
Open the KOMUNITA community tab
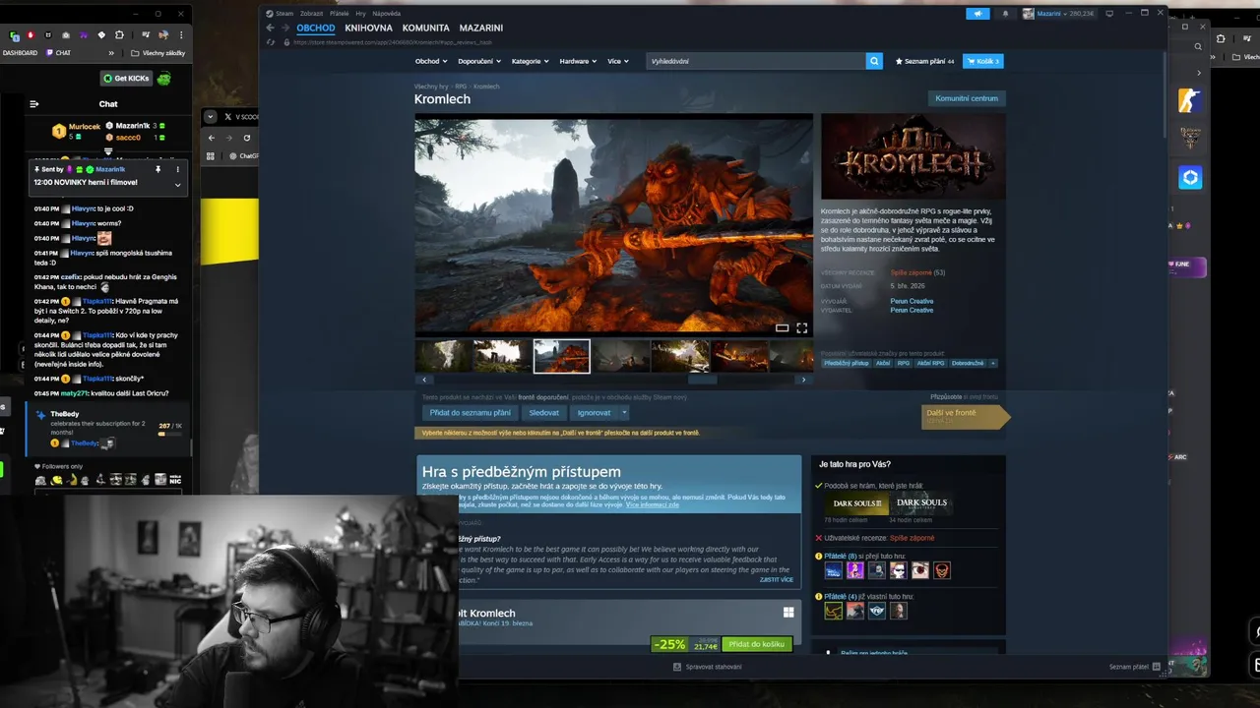click(425, 28)
